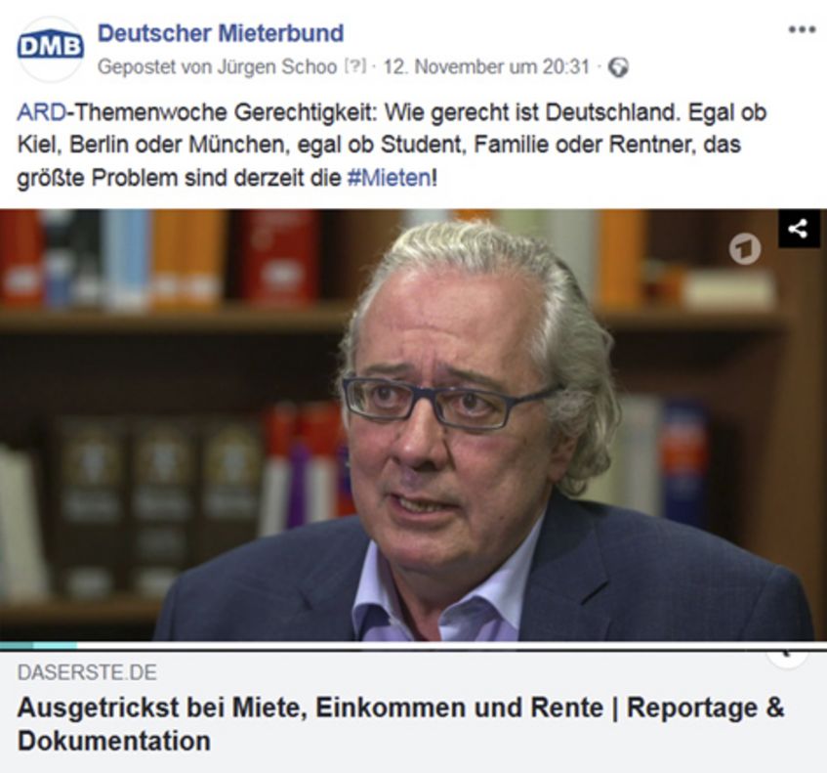The height and width of the screenshot is (773, 827).
Task: Open the Ausgetrickst bei Miete headline link
Action: (401, 724)
